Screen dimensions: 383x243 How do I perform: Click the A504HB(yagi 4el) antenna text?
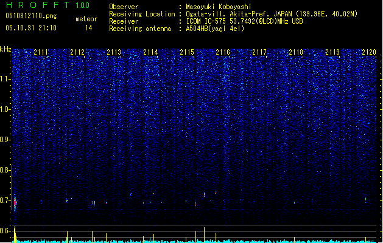[x=215, y=29]
